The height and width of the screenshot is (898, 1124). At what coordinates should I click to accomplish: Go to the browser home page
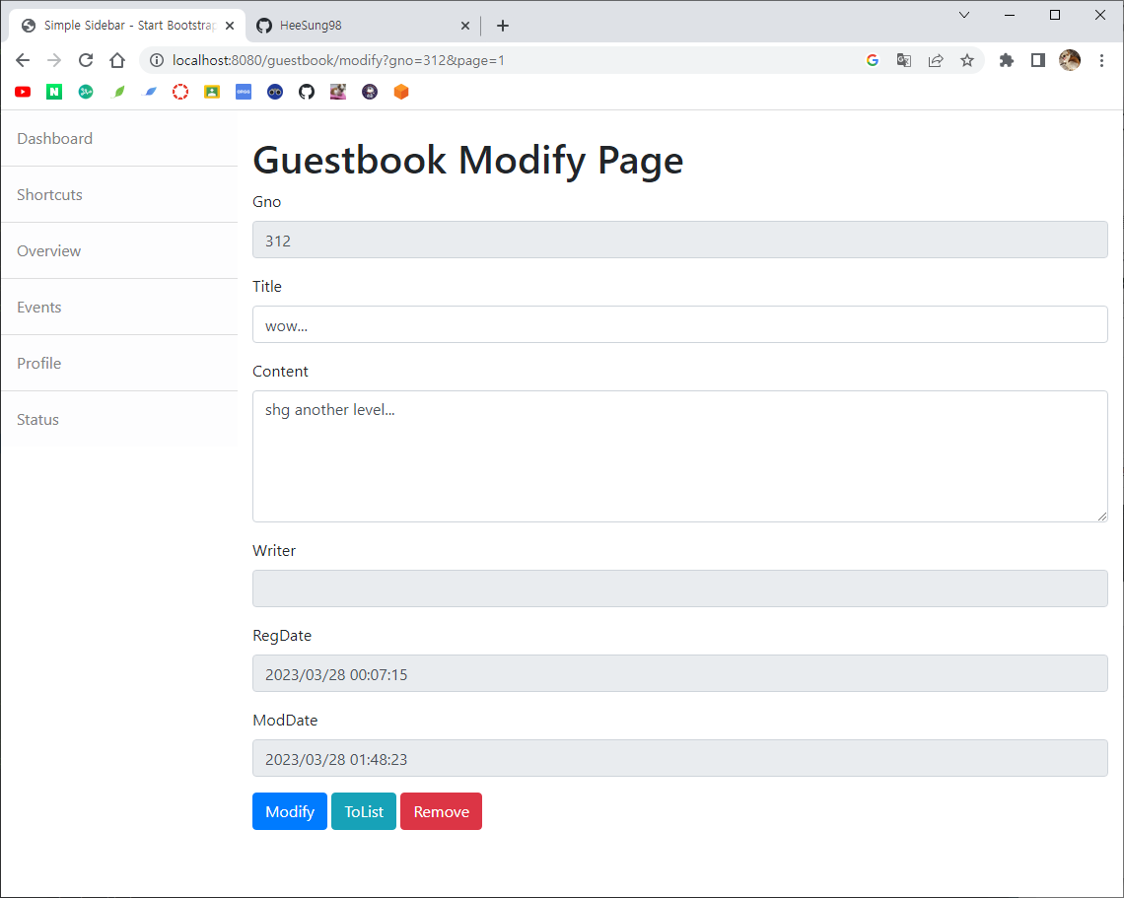pos(117,60)
